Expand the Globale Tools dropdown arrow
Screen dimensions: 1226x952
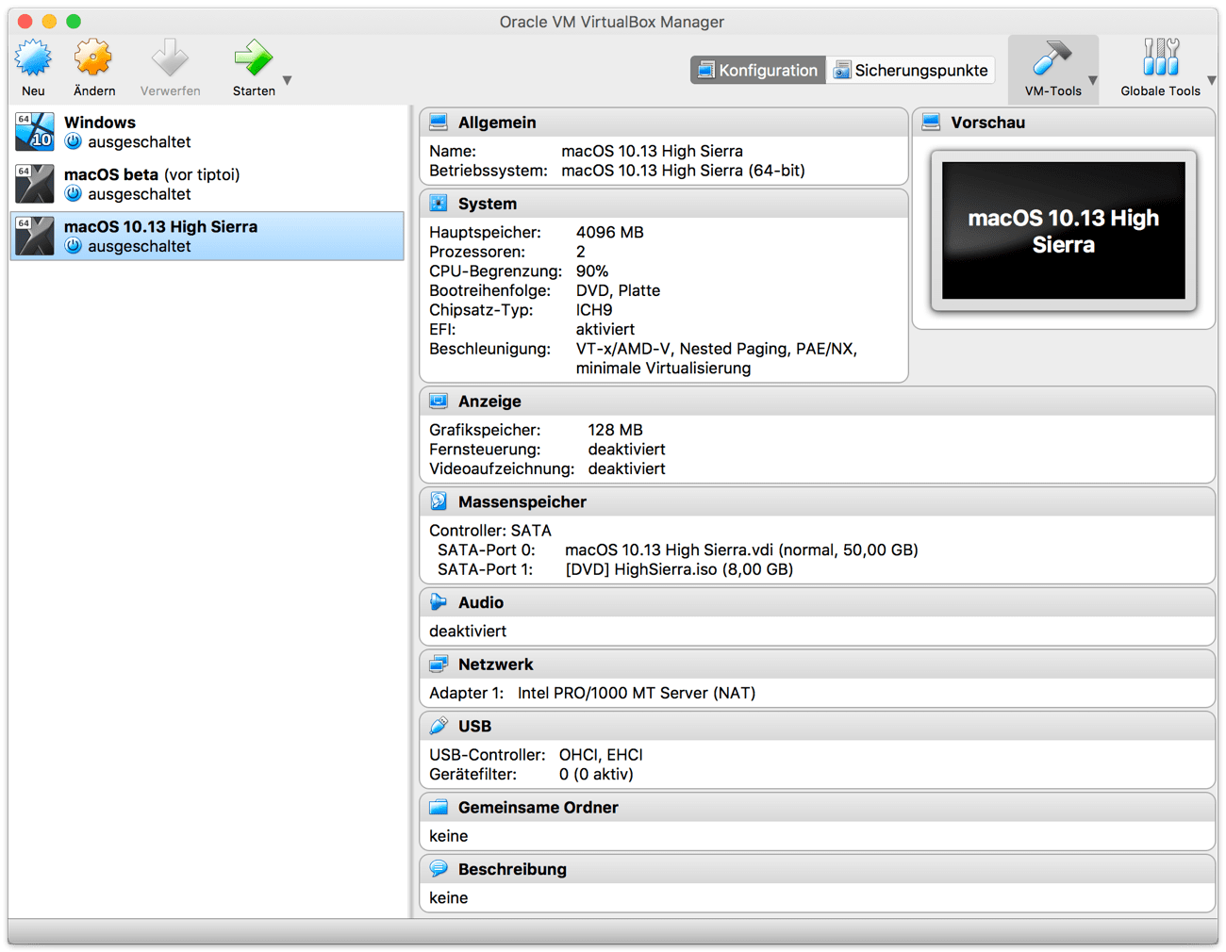click(x=1212, y=81)
